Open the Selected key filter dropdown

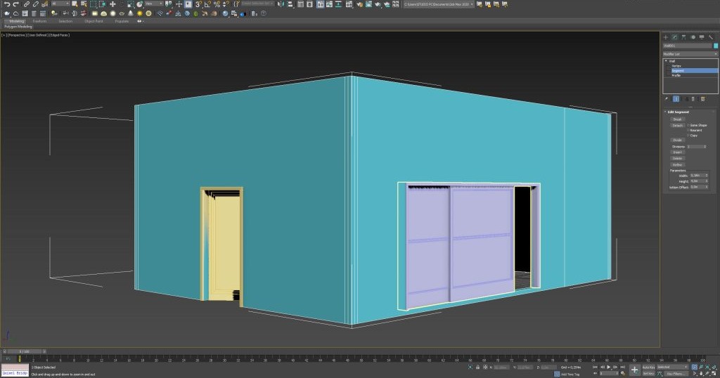pos(671,367)
